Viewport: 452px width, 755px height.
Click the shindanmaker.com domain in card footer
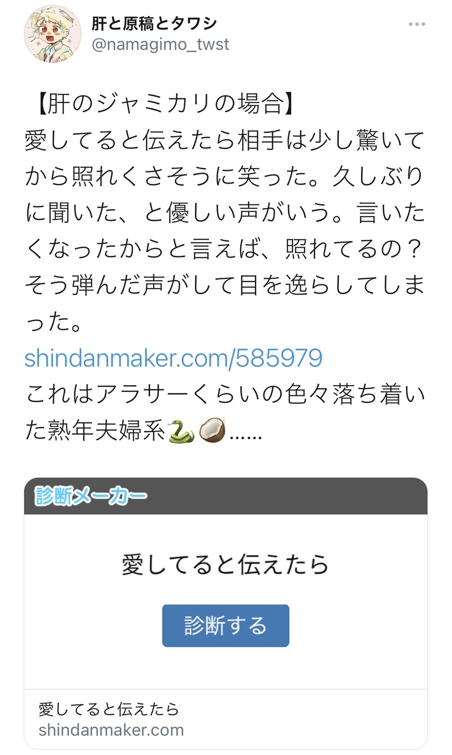click(x=111, y=730)
